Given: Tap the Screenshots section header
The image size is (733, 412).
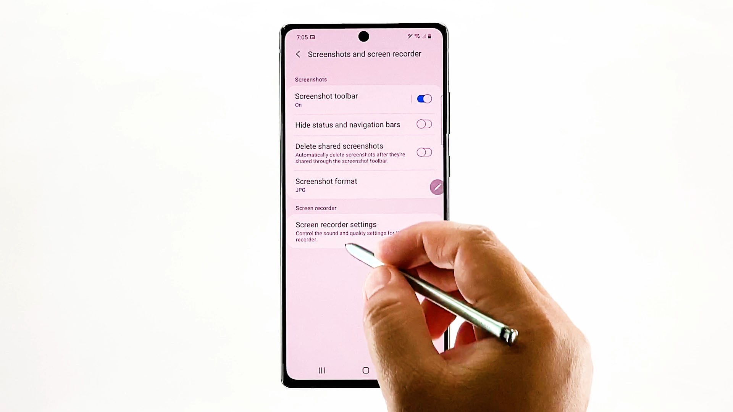Looking at the screenshot, I should [x=311, y=79].
